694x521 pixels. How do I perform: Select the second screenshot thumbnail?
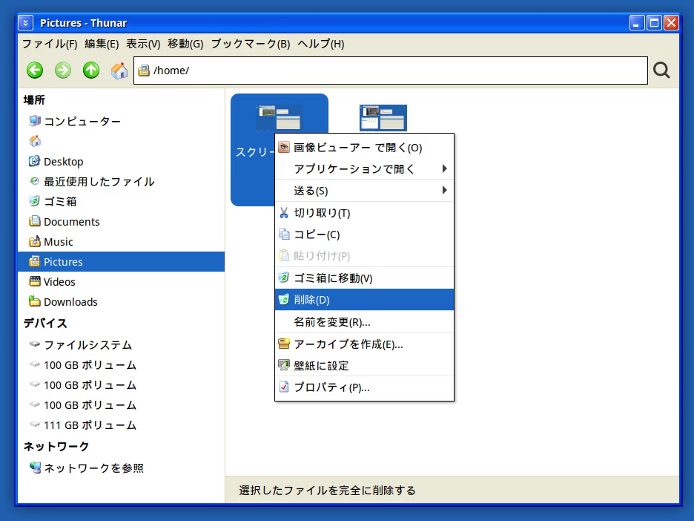pos(383,118)
